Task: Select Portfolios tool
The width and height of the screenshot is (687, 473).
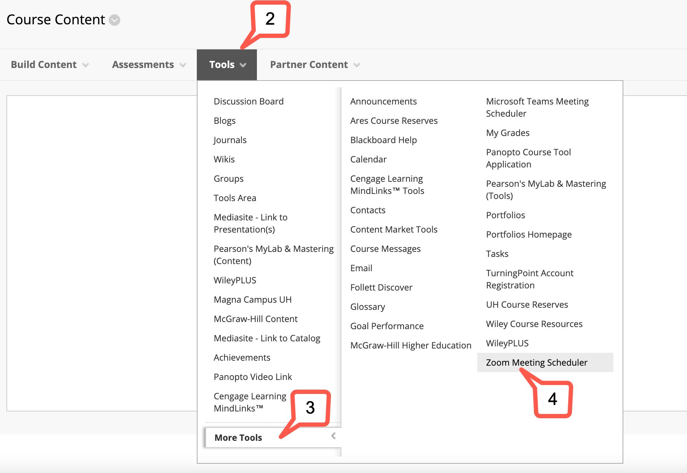Action: pyautogui.click(x=506, y=215)
